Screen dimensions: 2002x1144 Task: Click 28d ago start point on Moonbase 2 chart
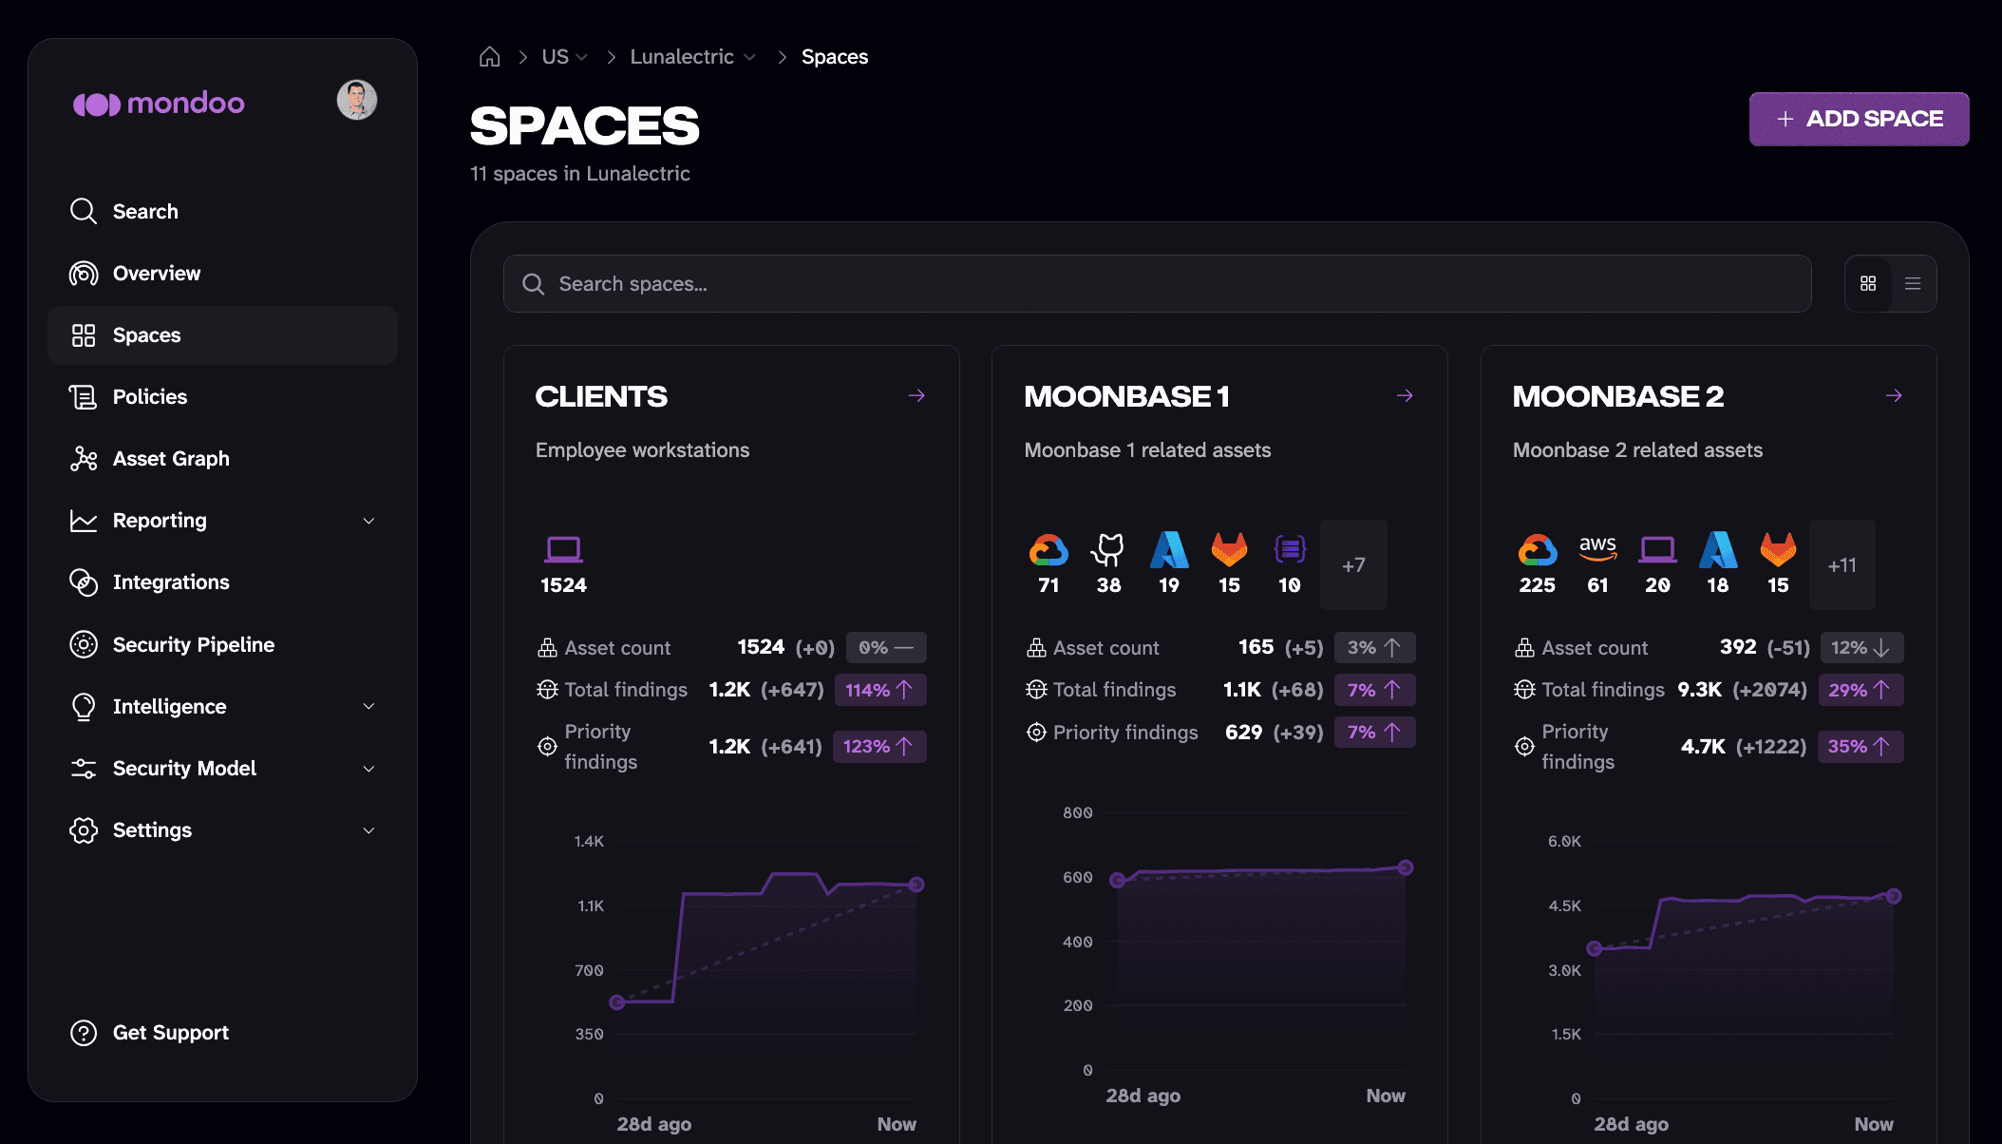(1595, 948)
